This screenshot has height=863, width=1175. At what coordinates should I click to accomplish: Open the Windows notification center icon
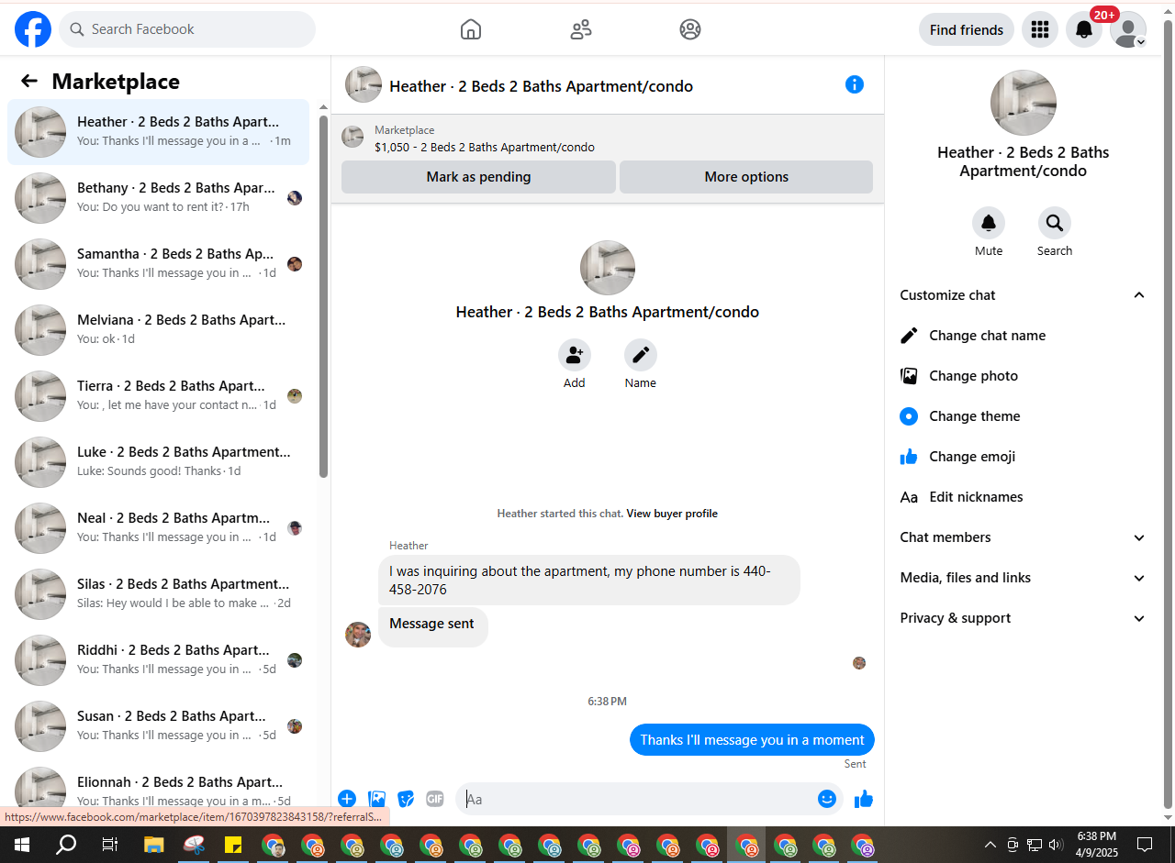[1145, 845]
